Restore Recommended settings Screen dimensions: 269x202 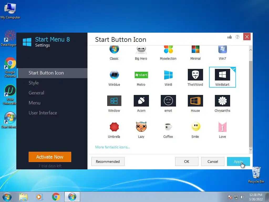[x=108, y=161]
